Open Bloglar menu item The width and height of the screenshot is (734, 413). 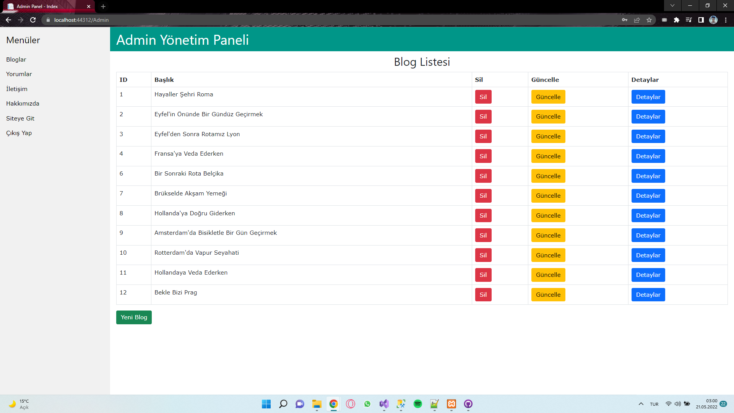click(x=16, y=60)
